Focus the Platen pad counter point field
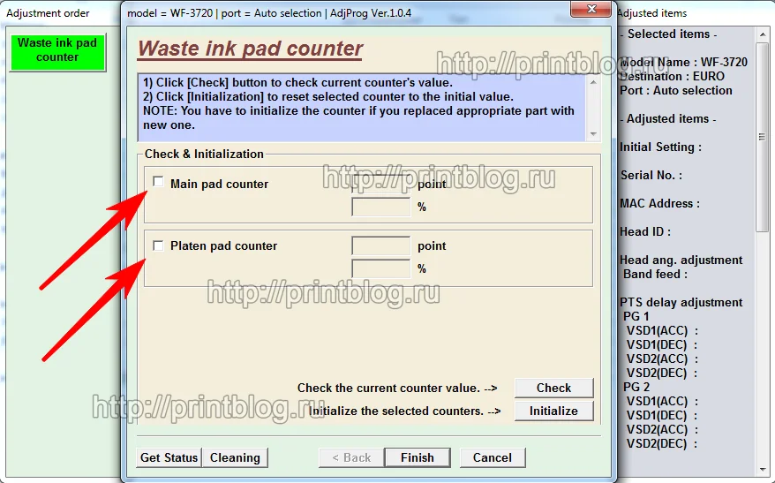Image resolution: width=775 pixels, height=483 pixels. point(380,245)
